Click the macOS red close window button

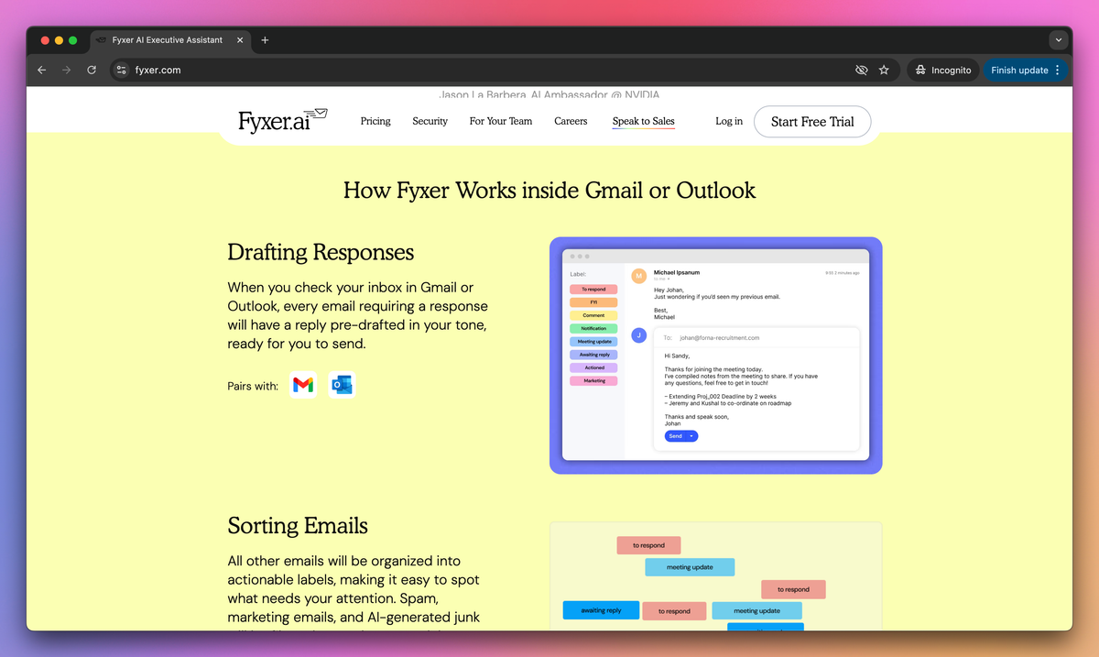45,40
